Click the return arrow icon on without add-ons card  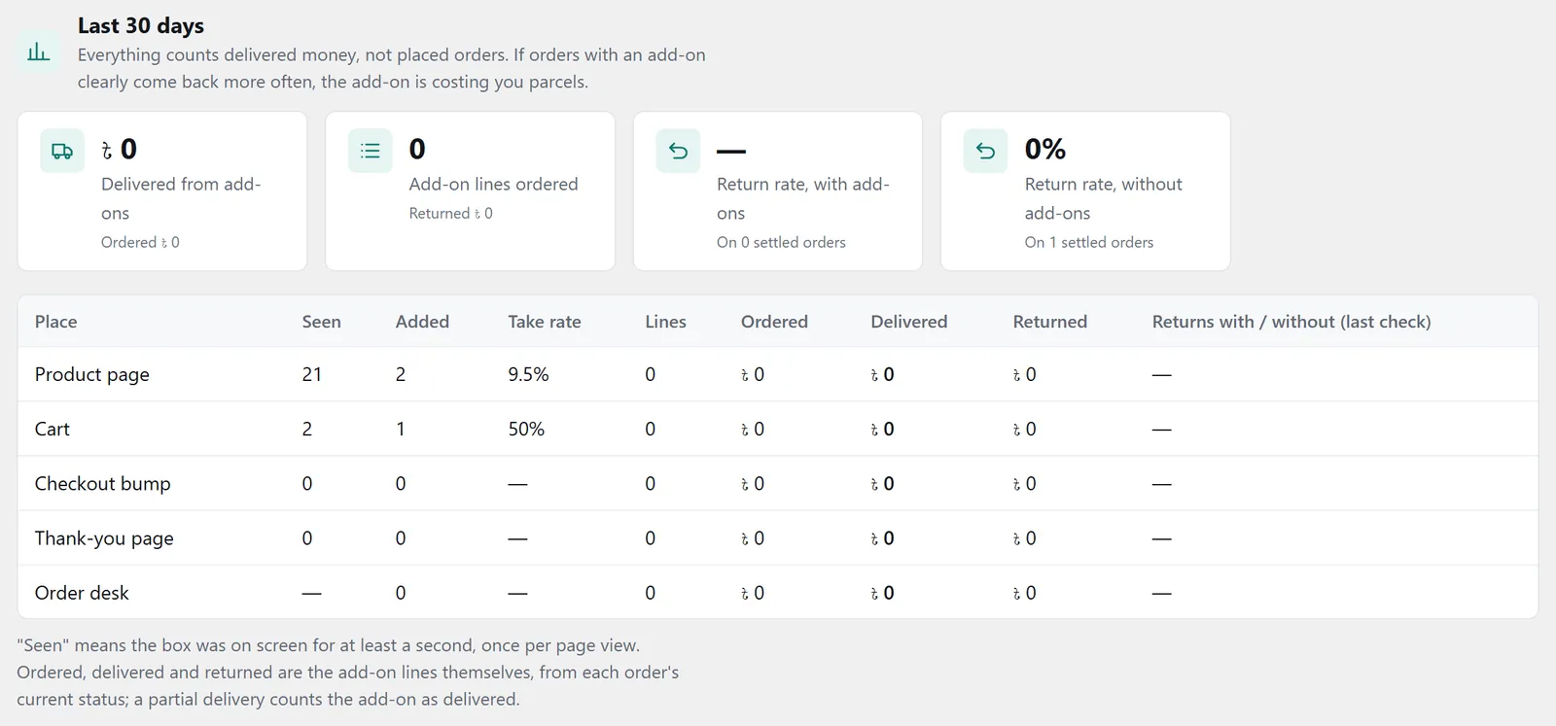click(x=985, y=151)
